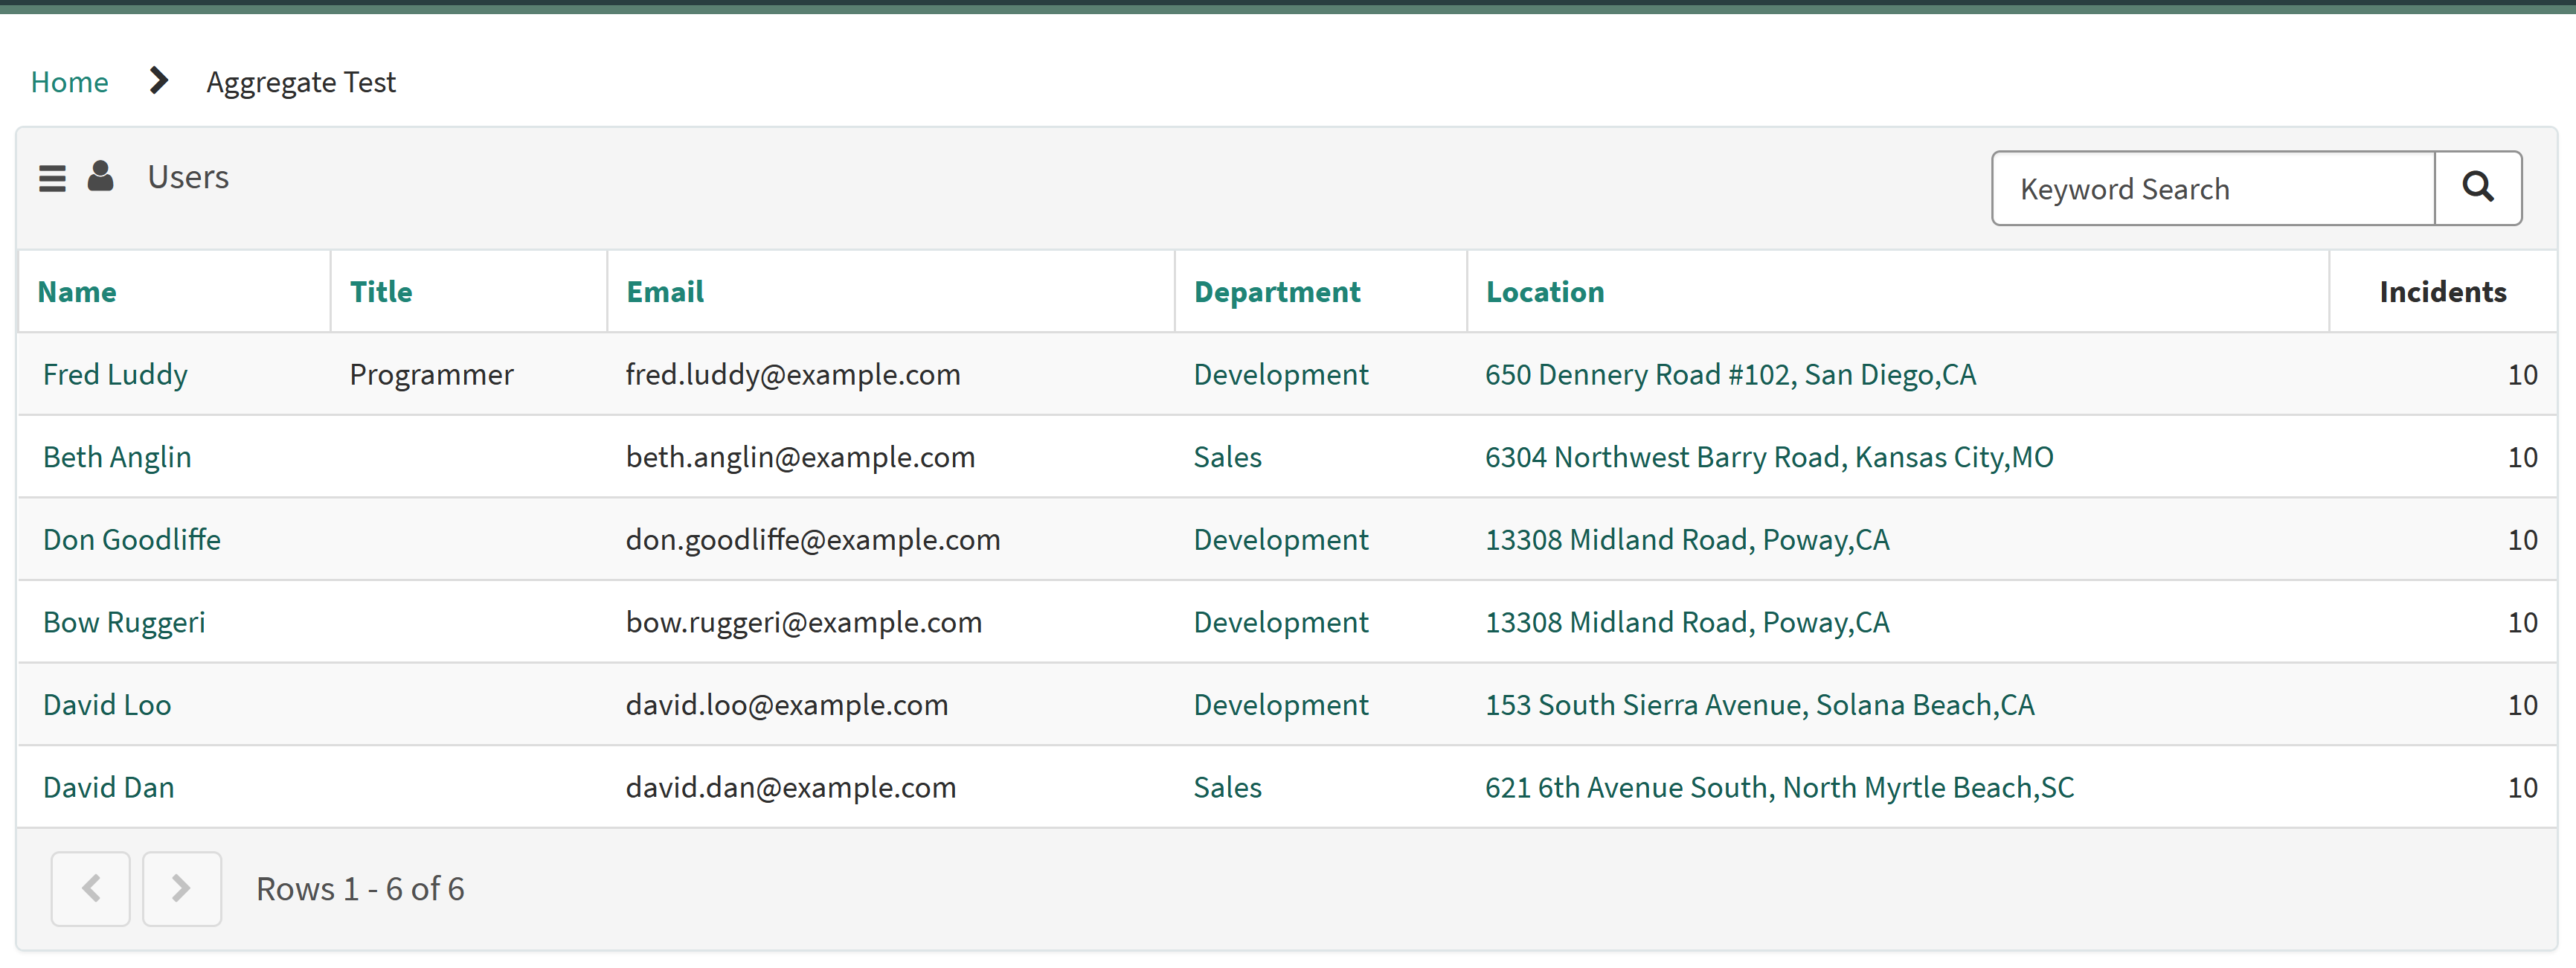The height and width of the screenshot is (968, 2576).
Task: Open Don Goodliffe's user record
Action: [131, 539]
